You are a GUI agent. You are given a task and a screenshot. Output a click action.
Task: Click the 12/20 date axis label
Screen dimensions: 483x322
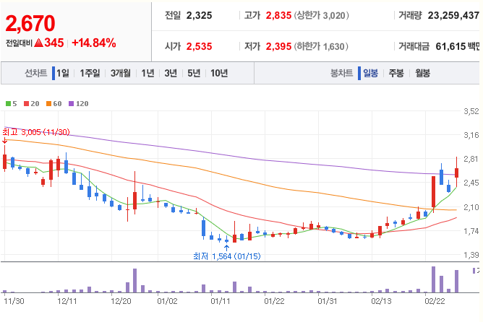click(x=121, y=301)
